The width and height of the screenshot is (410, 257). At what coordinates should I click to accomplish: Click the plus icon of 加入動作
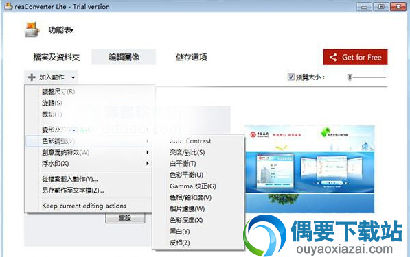pyautogui.click(x=32, y=77)
